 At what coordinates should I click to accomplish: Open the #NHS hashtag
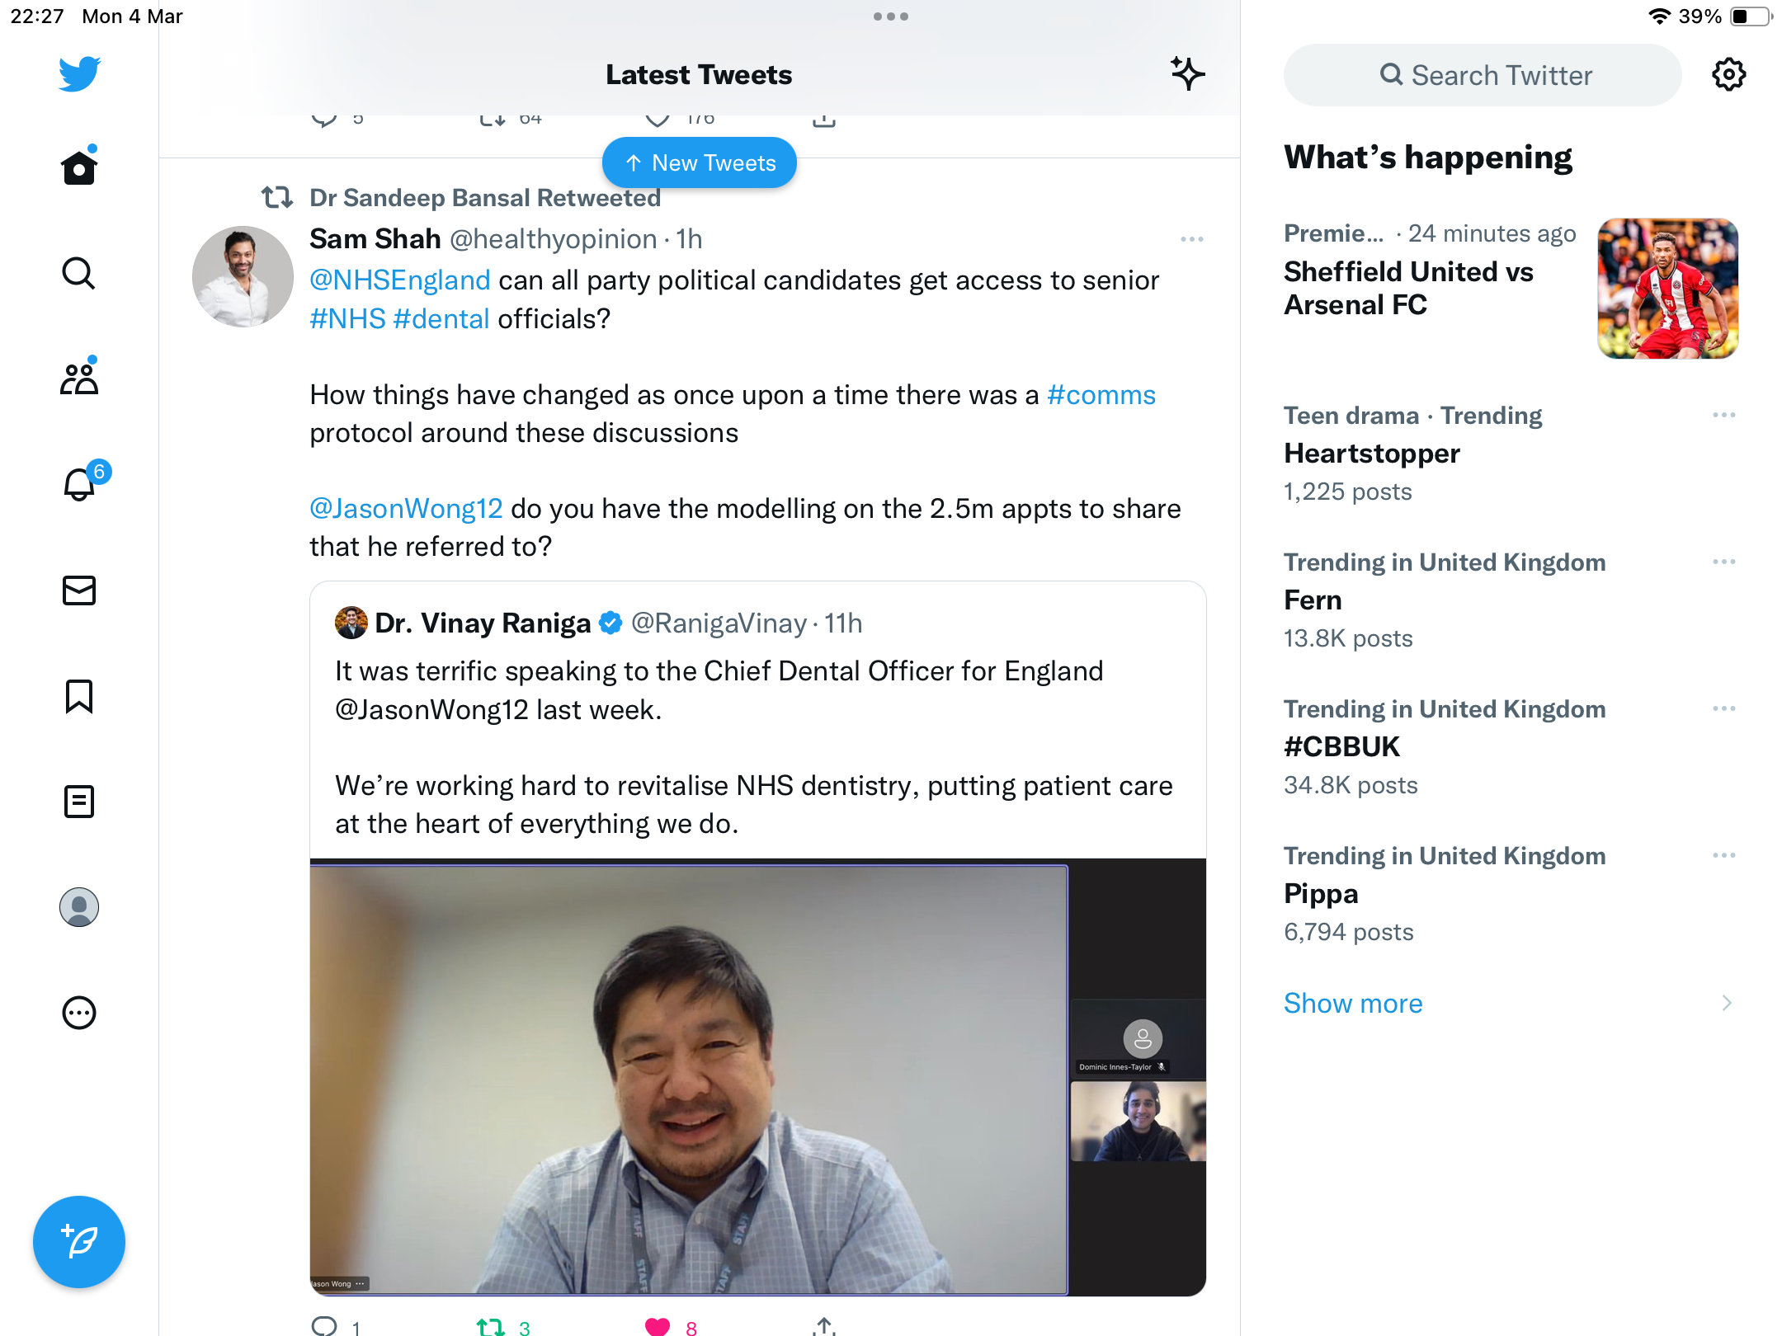(347, 319)
